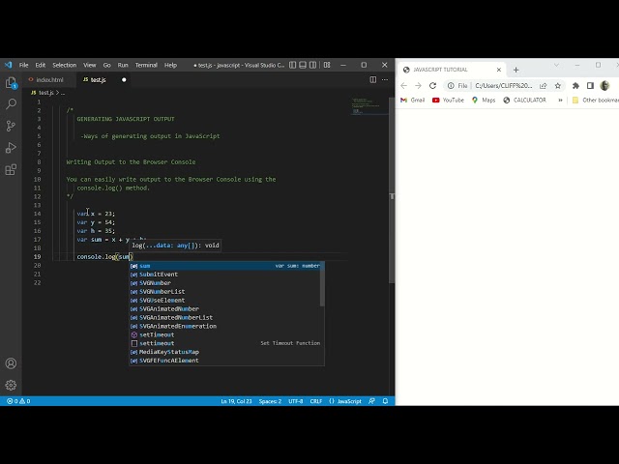Click the Chrome address bar URL
Screen dimensions: 619x464
[x=504, y=86]
